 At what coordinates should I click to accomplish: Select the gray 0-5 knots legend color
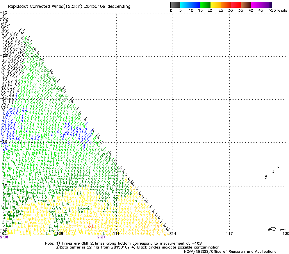tap(175, 5)
